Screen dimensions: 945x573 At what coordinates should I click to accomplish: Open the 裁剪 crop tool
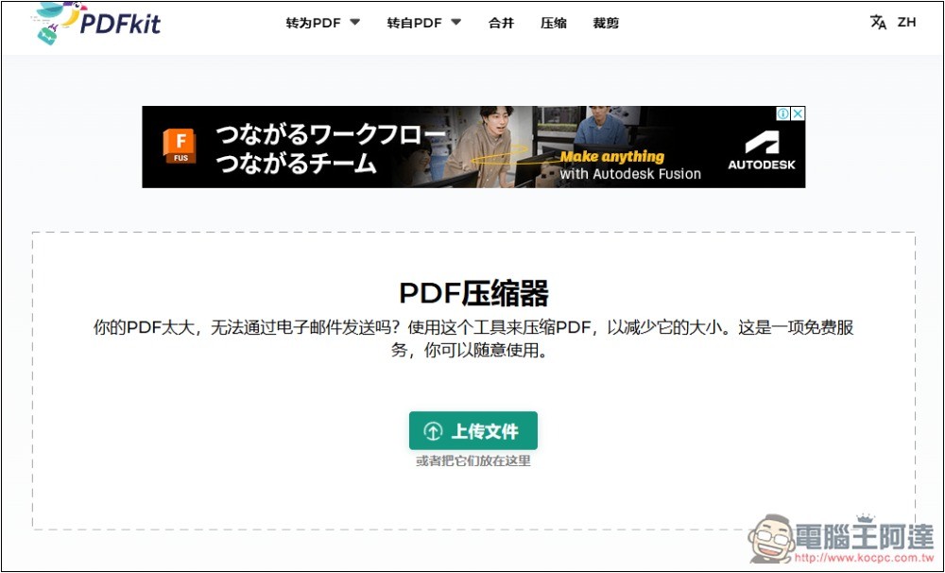coord(606,23)
